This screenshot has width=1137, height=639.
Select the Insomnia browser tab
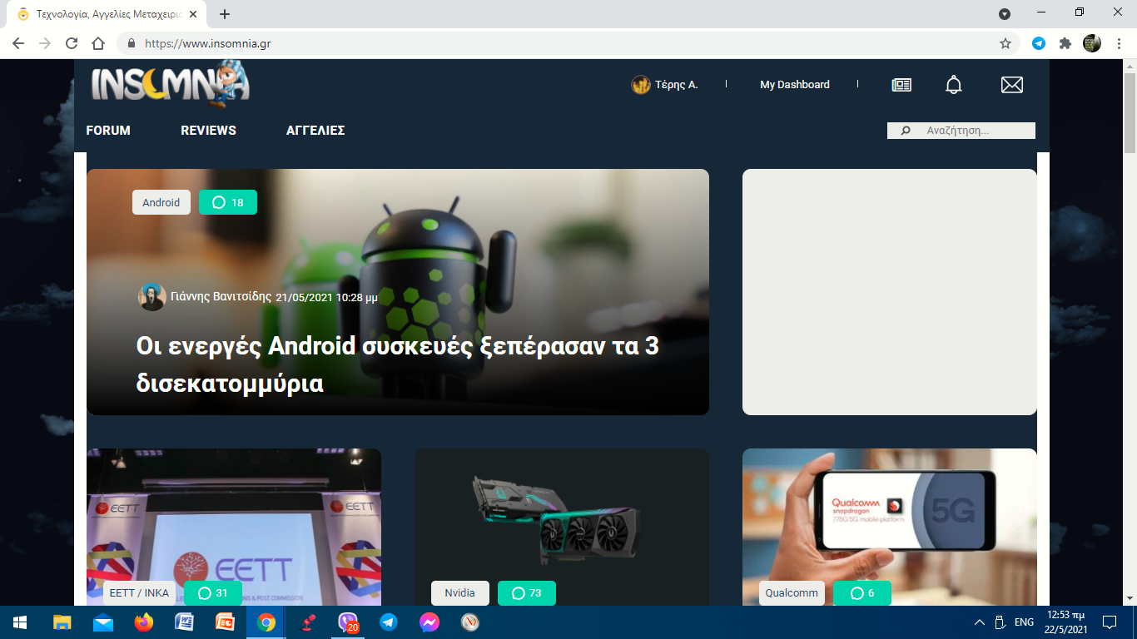point(107,14)
